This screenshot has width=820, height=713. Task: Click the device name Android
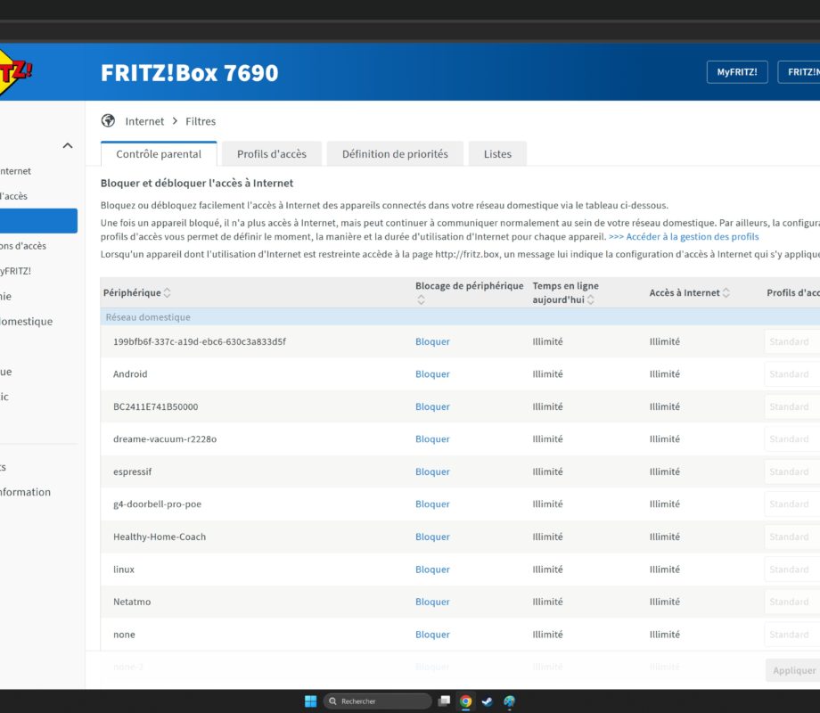tap(130, 374)
